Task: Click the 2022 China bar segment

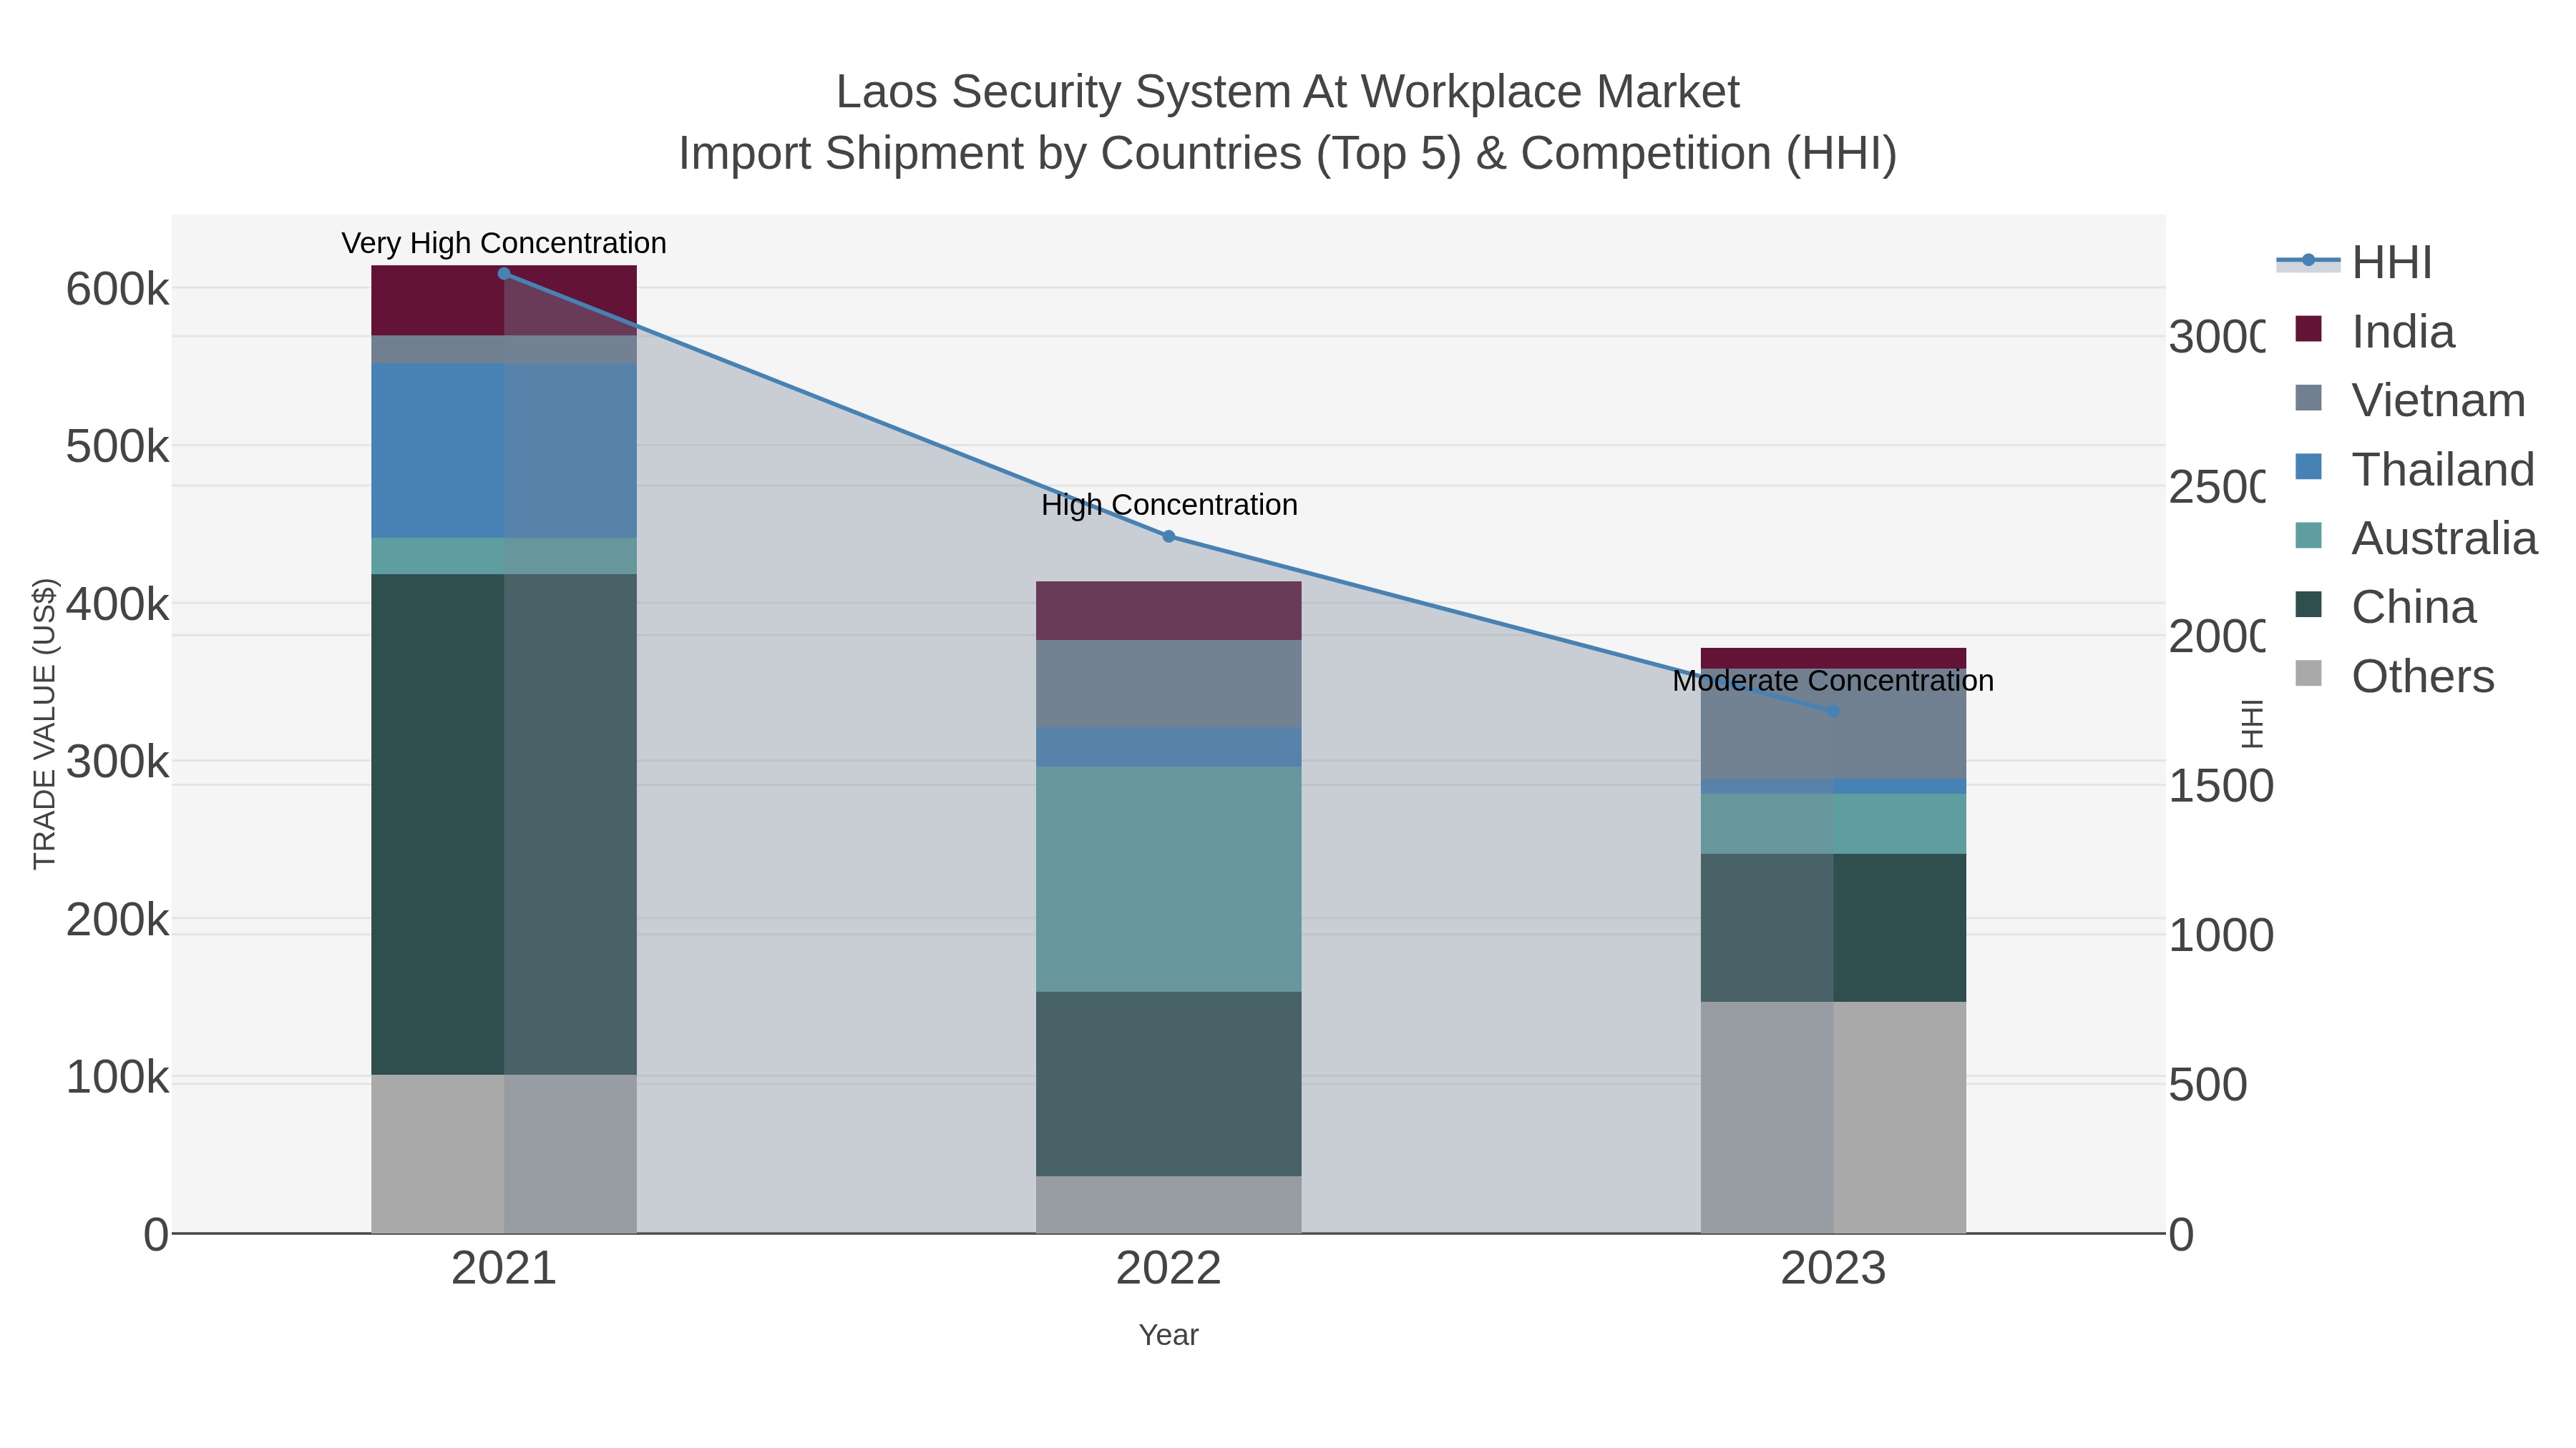Action: coord(1168,1084)
